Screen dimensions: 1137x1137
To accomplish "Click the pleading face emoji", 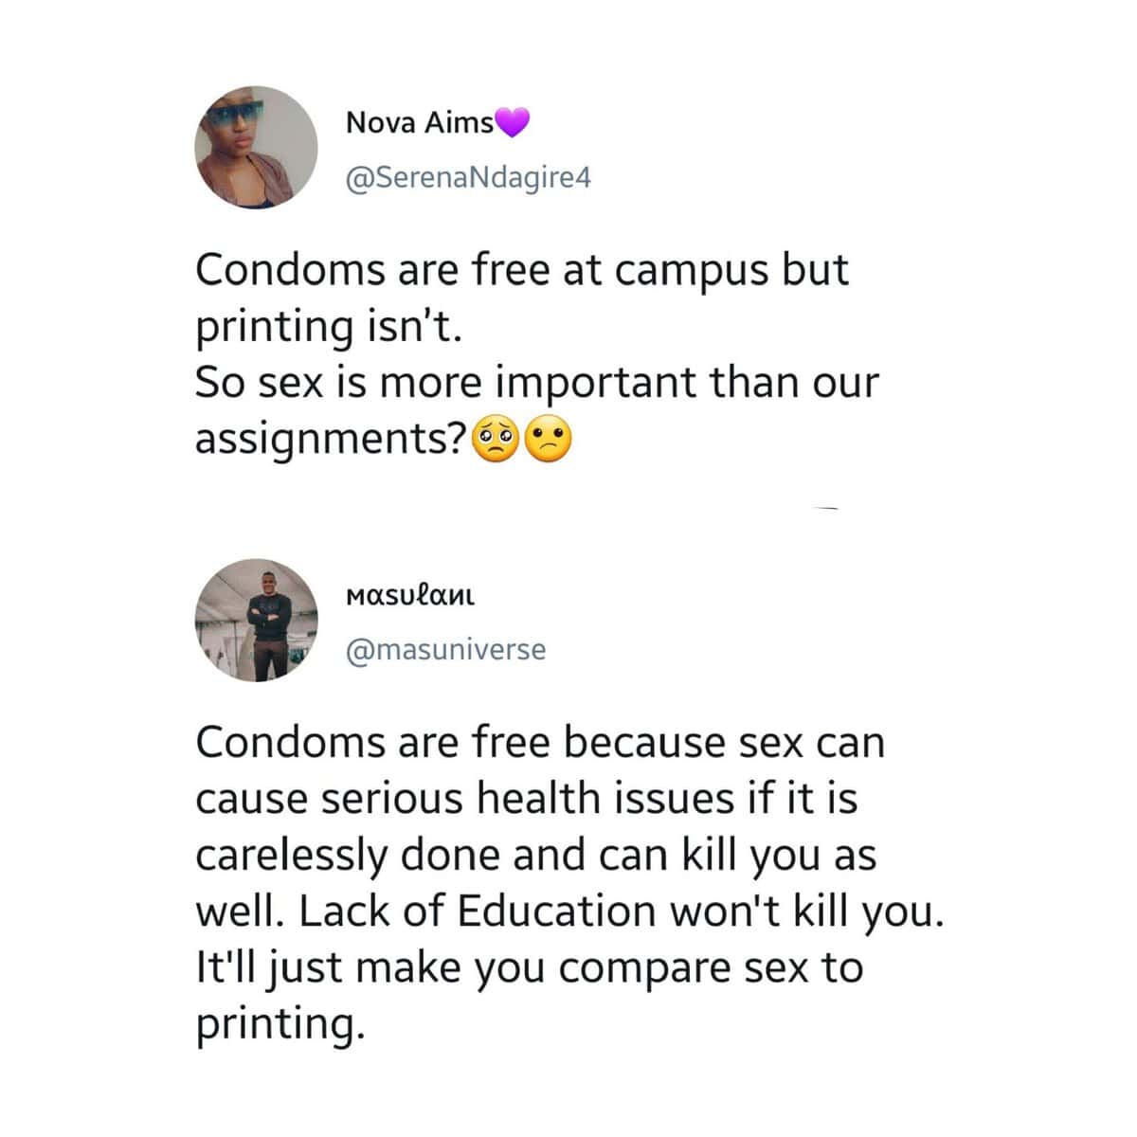I will coord(496,441).
